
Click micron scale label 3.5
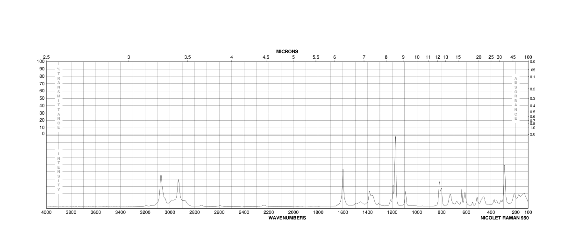pyautogui.click(x=187, y=57)
